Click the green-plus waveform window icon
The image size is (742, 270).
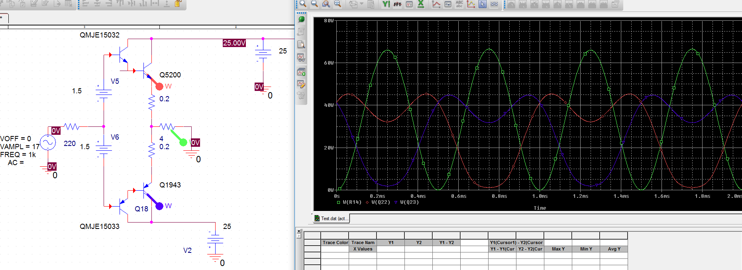(x=301, y=72)
